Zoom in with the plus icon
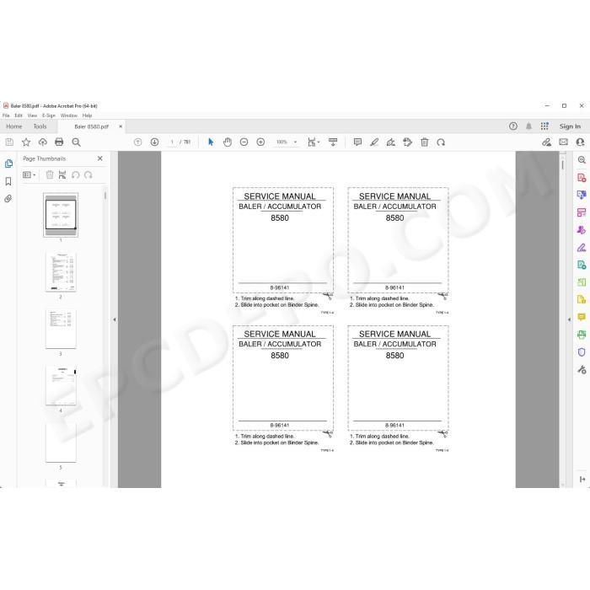The height and width of the screenshot is (590, 590). point(260,142)
